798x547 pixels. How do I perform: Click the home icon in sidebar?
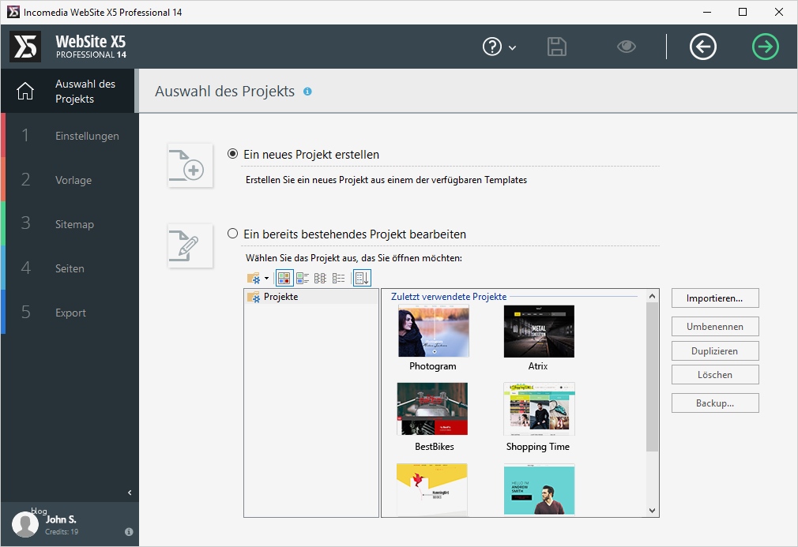point(25,91)
